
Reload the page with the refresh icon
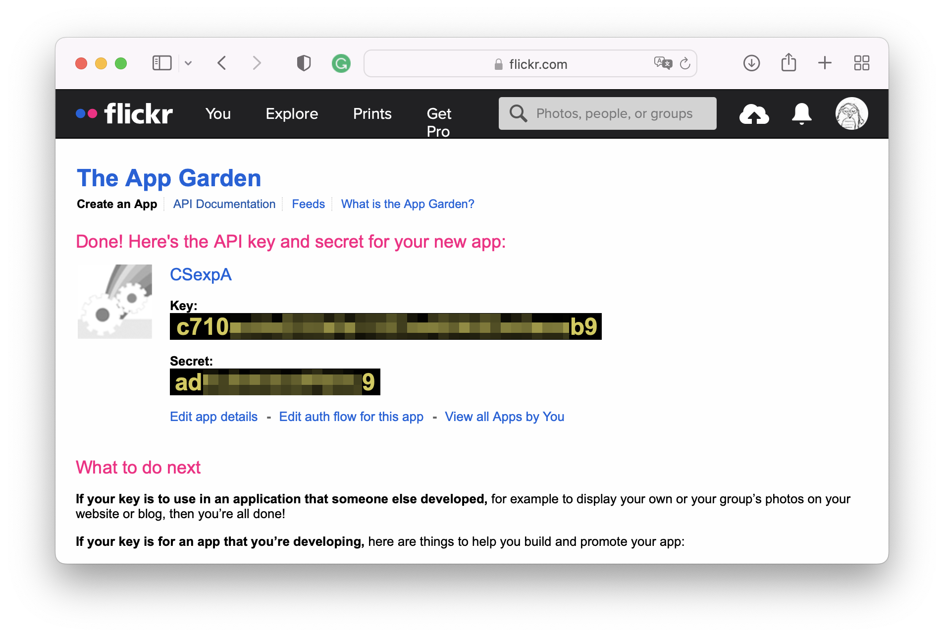685,63
